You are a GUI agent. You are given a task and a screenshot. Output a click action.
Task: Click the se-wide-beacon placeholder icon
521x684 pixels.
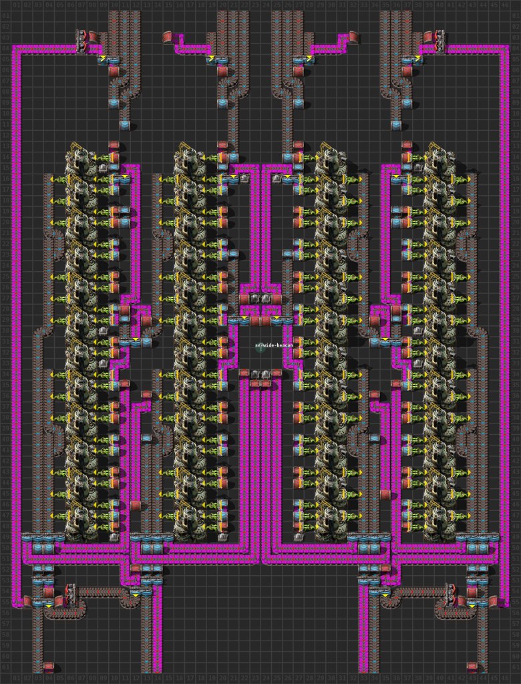pyautogui.click(x=260, y=347)
